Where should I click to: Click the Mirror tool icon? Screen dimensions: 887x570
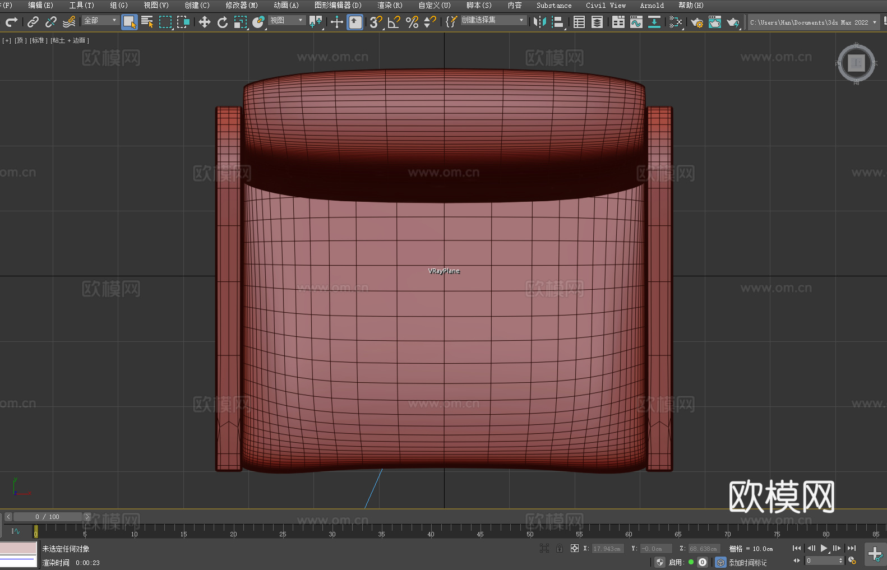pos(540,22)
